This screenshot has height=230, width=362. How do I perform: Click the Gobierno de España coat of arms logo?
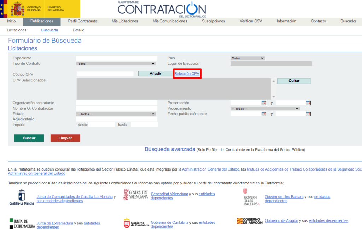[17, 9]
